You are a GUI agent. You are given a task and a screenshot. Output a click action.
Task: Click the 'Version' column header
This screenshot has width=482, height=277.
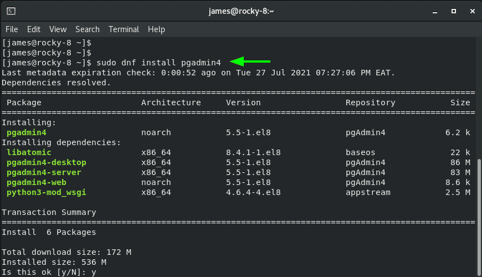pos(243,102)
